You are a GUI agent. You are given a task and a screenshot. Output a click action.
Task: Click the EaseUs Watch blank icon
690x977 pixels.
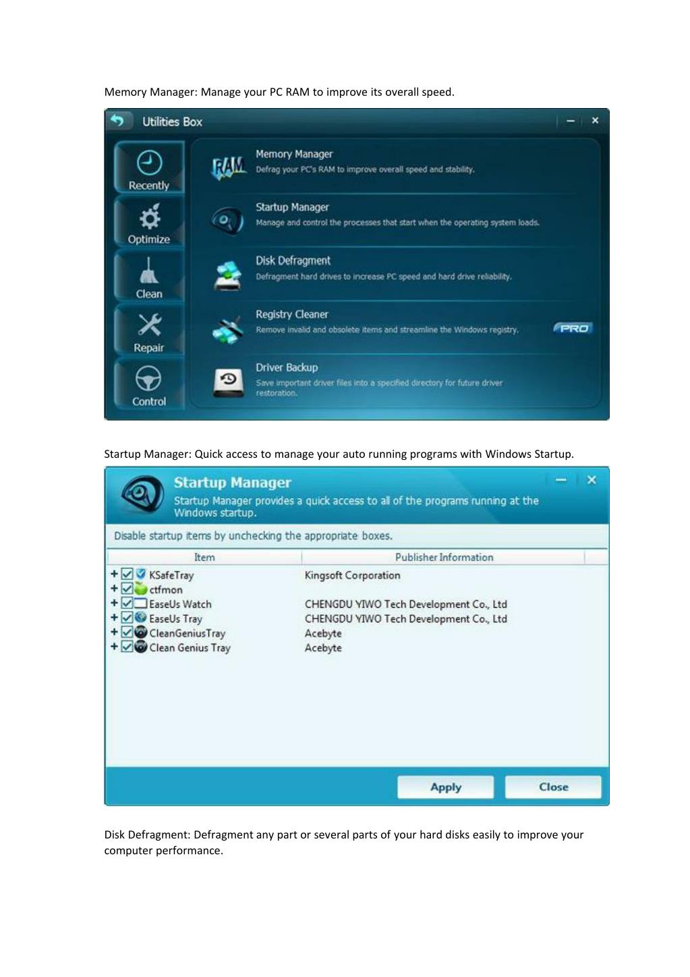click(141, 603)
